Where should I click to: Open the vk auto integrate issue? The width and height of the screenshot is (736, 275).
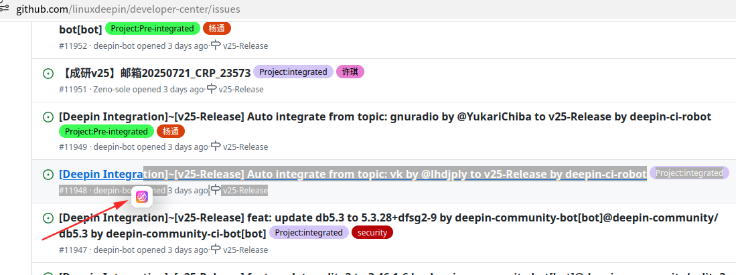click(x=353, y=174)
